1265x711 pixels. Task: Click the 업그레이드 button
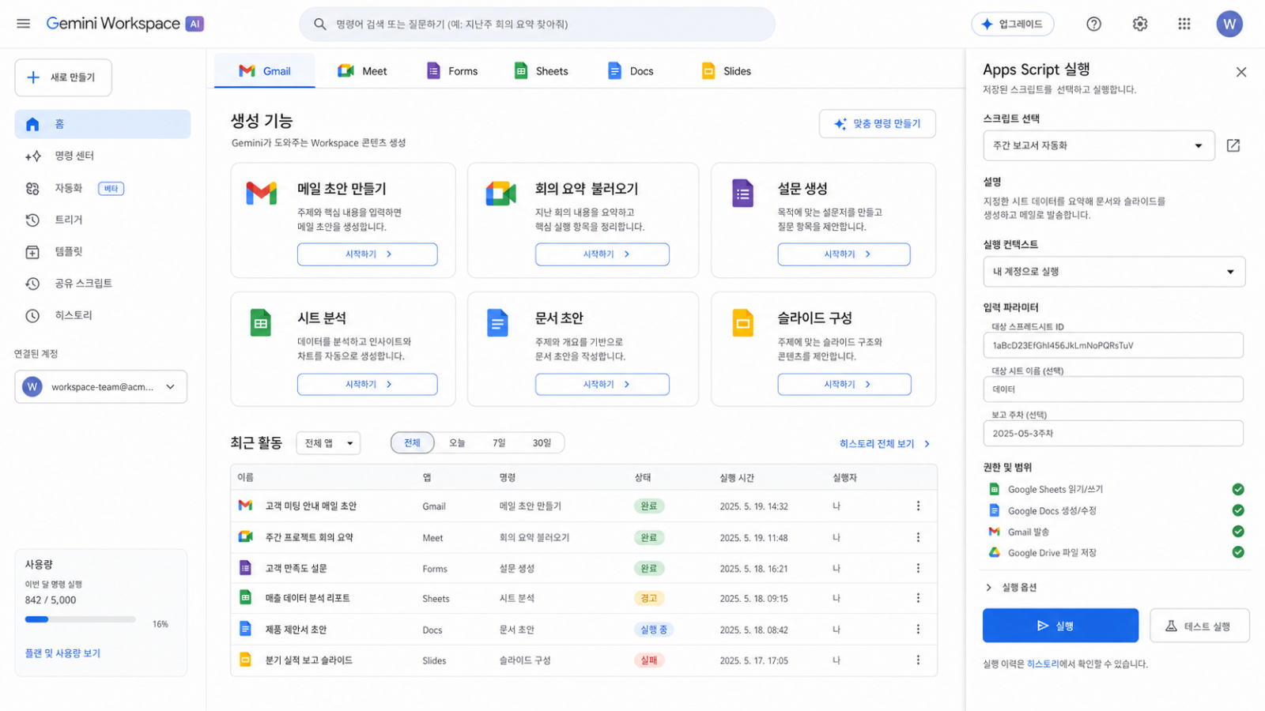coord(1013,24)
